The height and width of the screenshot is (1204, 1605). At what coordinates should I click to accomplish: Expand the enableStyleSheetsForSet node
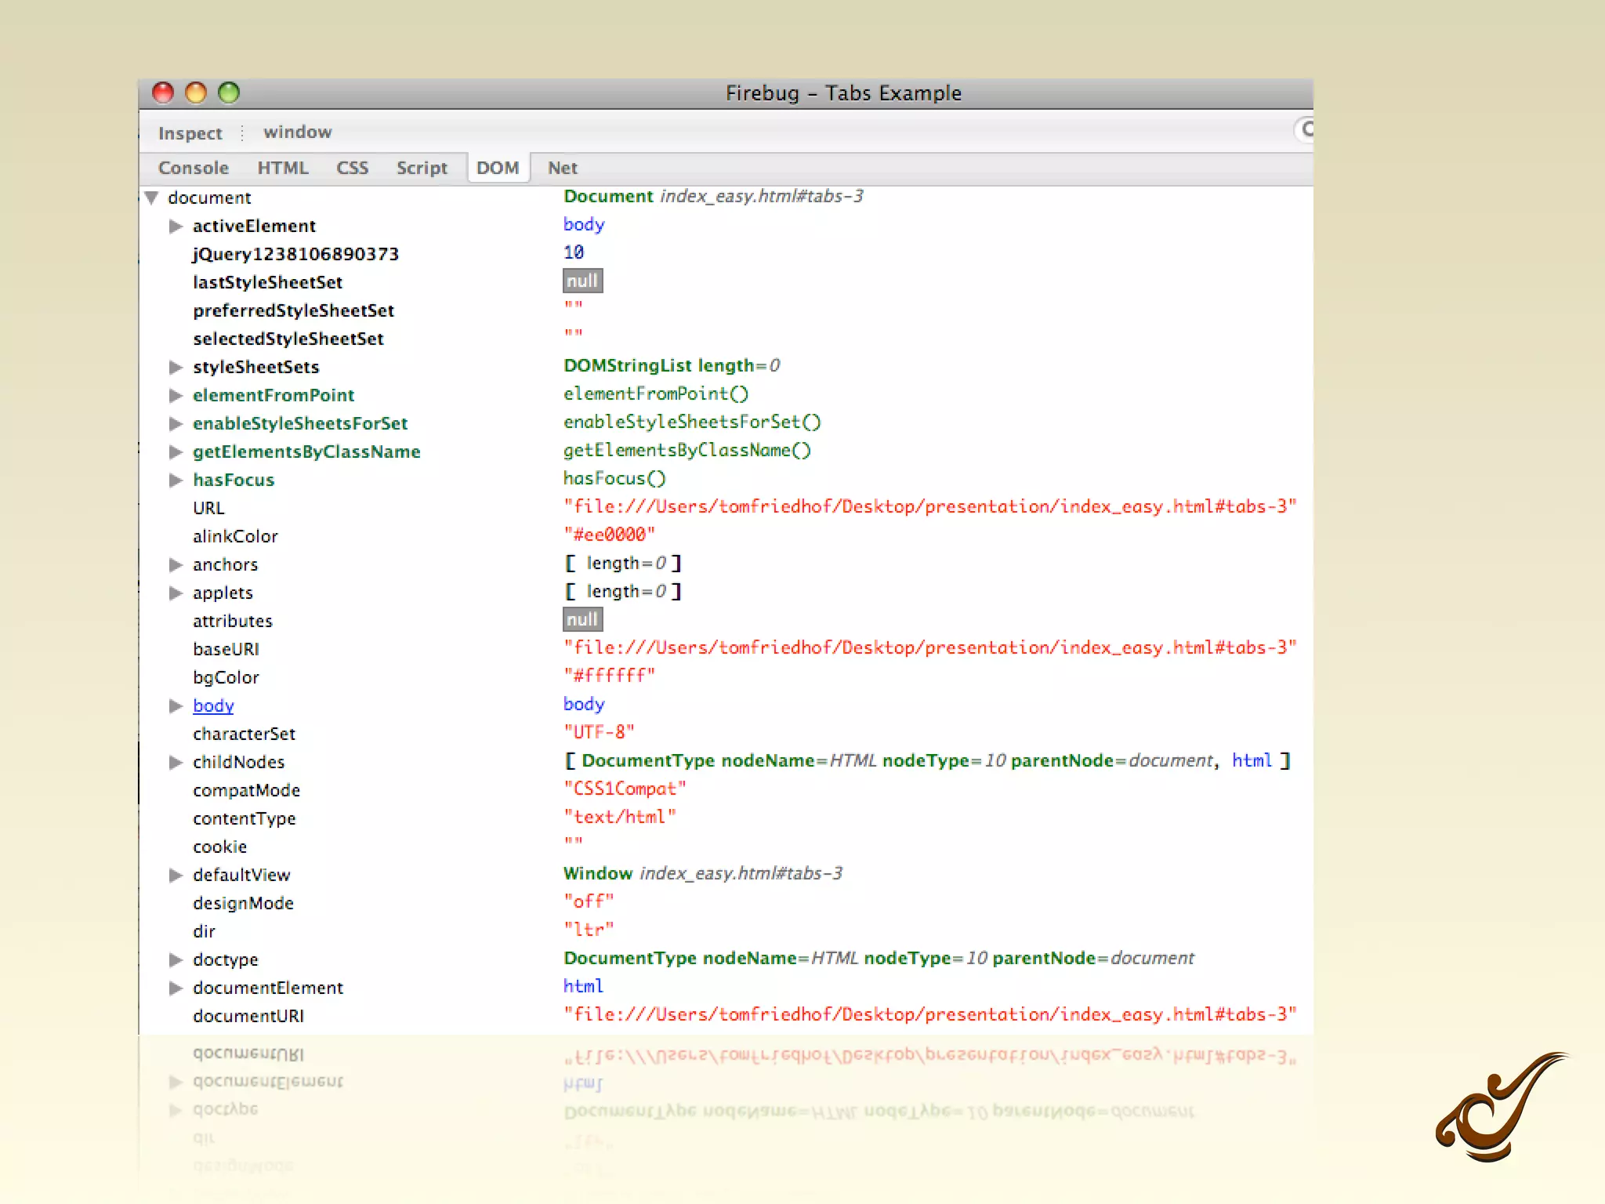176,424
